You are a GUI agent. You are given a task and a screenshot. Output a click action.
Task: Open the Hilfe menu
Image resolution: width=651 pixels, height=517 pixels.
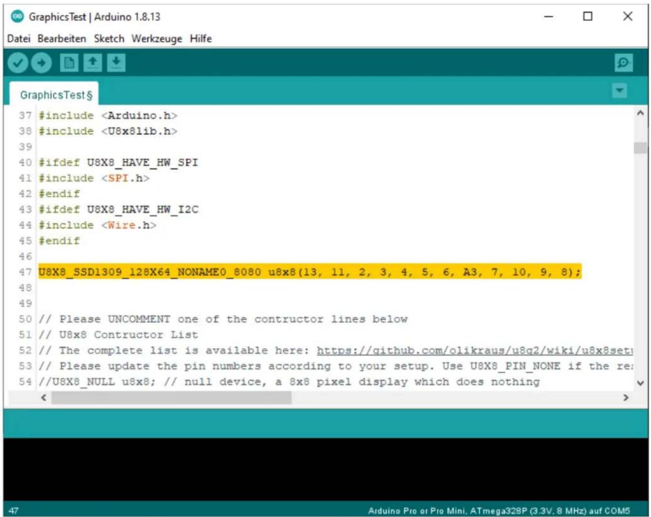click(x=200, y=39)
